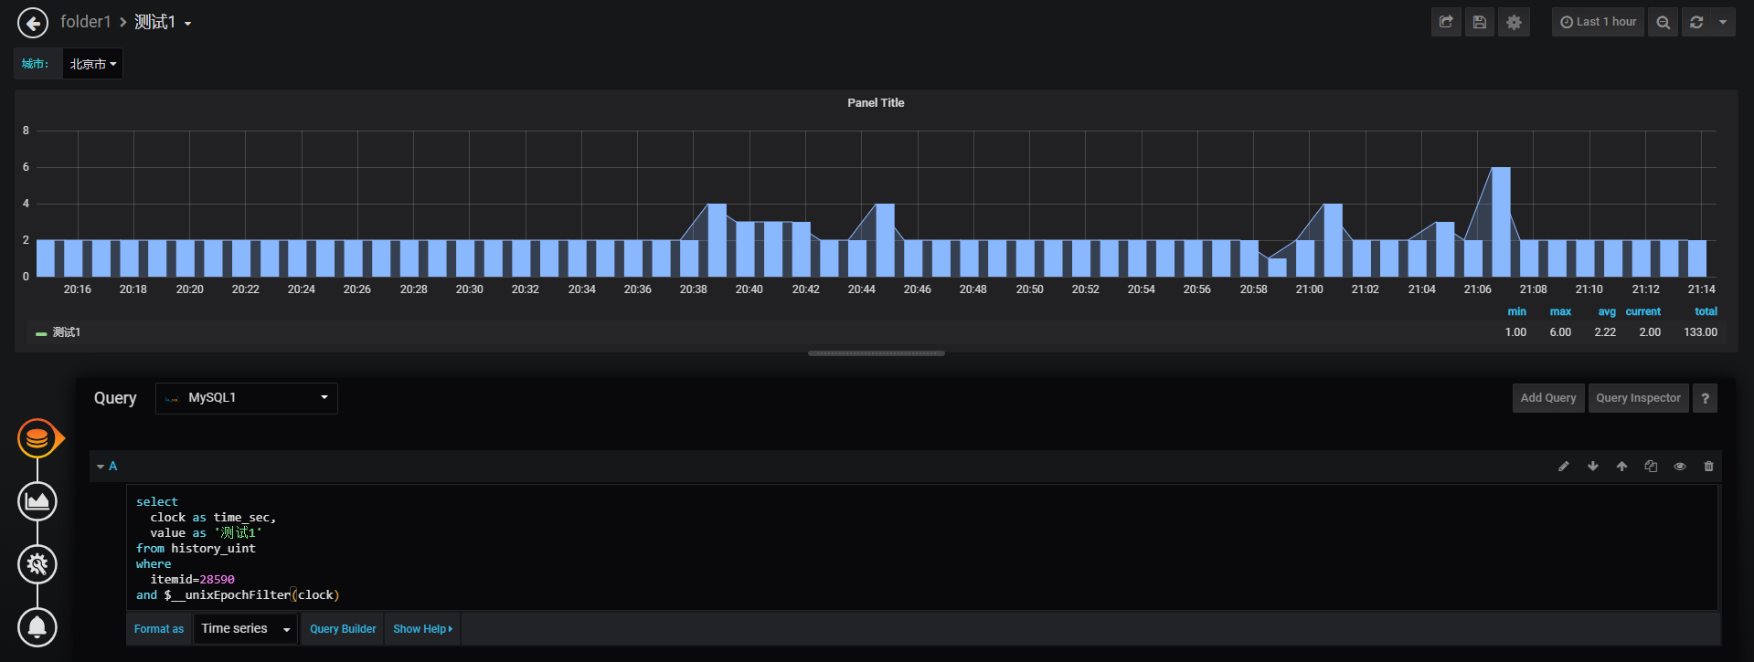Open the Time series format dropdown
The image size is (1754, 662).
pyautogui.click(x=246, y=629)
